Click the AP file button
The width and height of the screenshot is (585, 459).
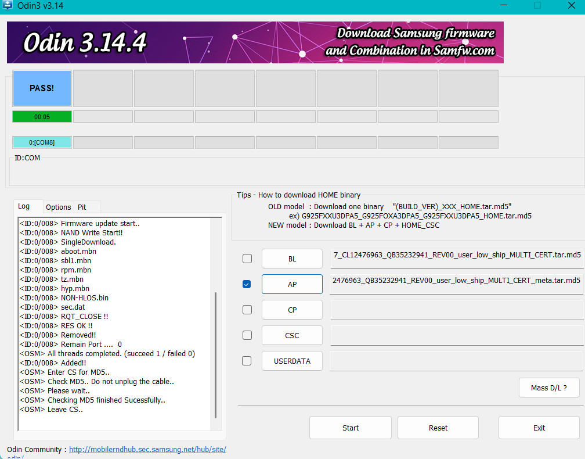292,284
